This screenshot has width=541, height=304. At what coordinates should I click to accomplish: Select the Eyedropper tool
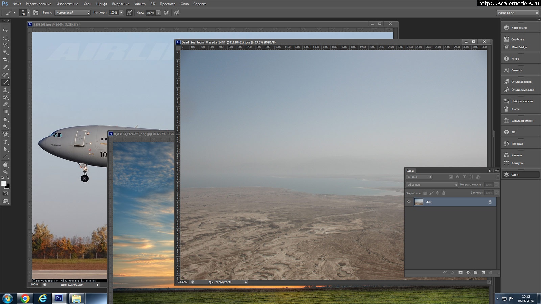pyautogui.click(x=5, y=67)
